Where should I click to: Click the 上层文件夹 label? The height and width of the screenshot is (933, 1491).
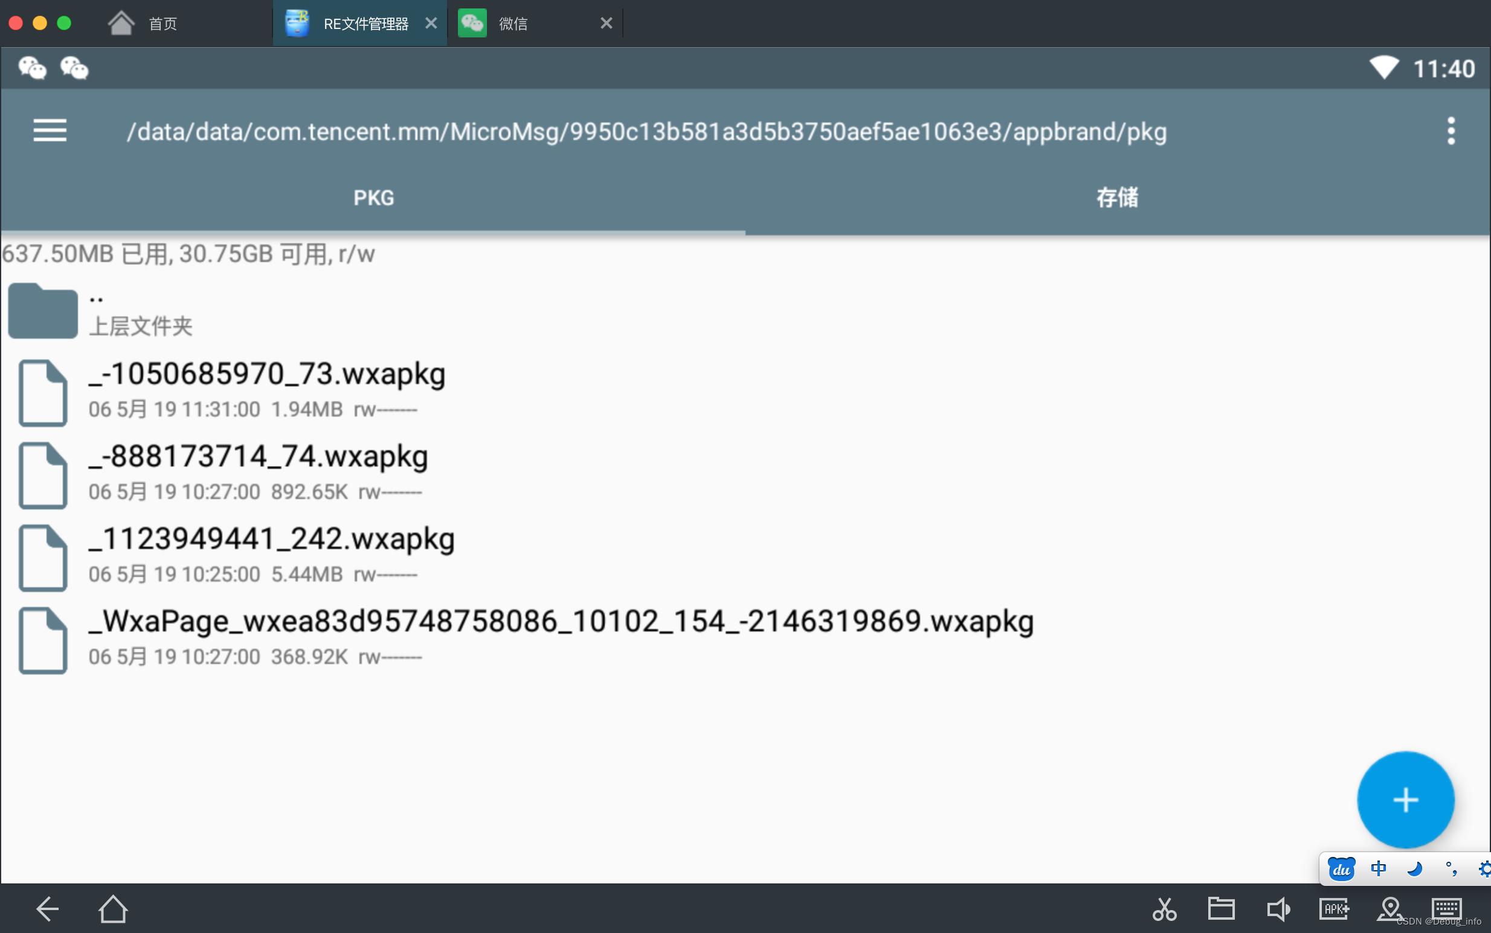point(141,326)
